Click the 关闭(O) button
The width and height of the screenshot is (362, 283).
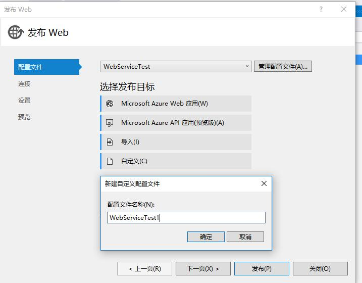(320, 269)
